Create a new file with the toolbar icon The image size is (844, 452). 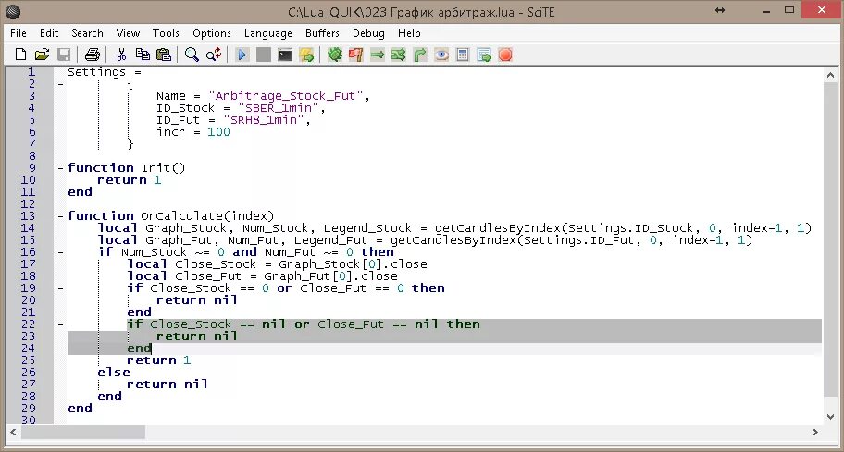(x=20, y=55)
